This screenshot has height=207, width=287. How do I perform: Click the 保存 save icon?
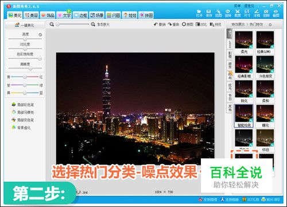(209, 13)
